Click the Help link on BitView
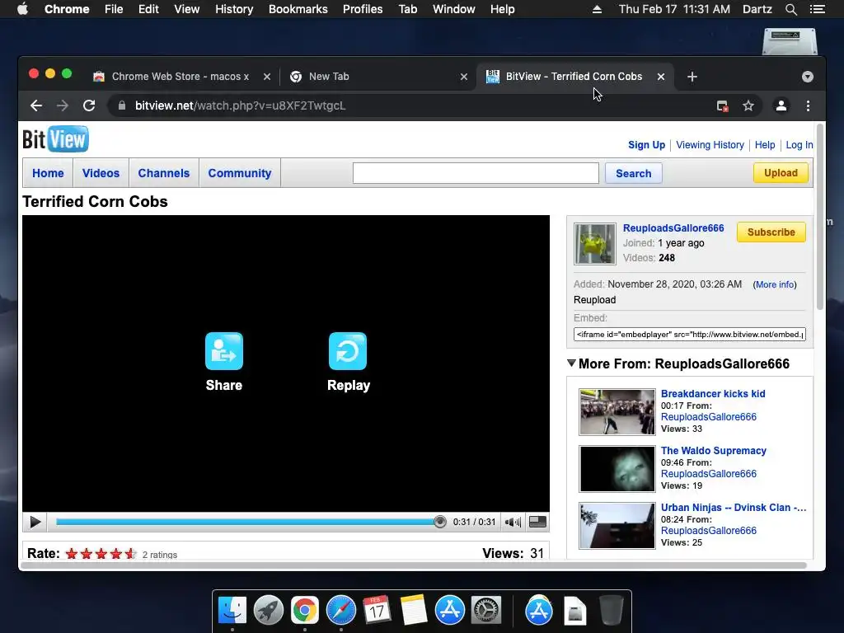Viewport: 844px width, 633px height. (x=765, y=145)
